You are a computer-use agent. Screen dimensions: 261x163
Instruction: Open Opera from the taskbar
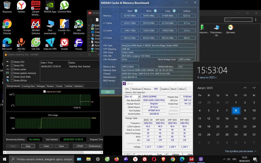(x=154, y=159)
